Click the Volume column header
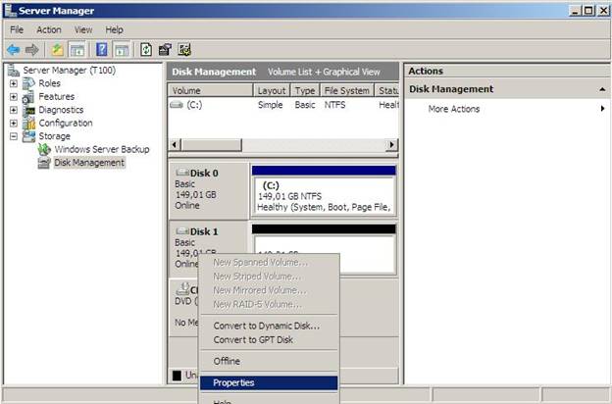Viewport: 612px width, 404px height. point(210,90)
